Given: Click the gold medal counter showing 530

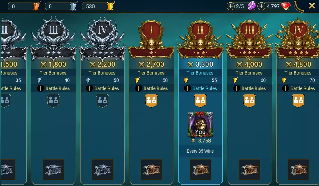Looking at the screenshot, I should coord(98,6).
